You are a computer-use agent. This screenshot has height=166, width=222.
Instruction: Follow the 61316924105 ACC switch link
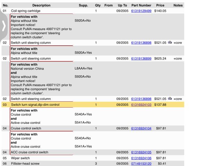click(x=141, y=152)
